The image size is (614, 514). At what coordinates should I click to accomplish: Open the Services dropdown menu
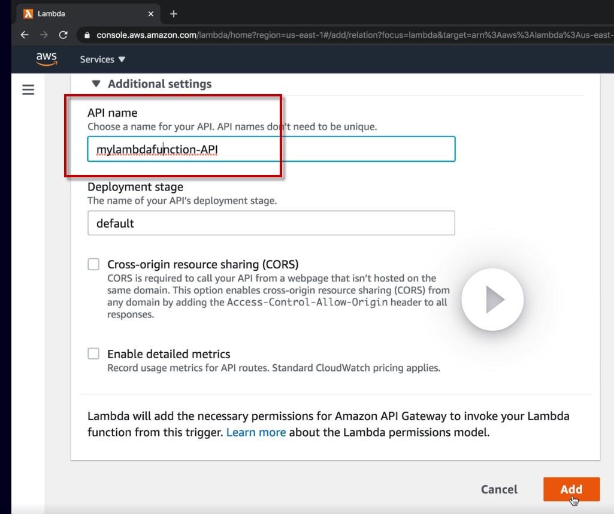(102, 59)
